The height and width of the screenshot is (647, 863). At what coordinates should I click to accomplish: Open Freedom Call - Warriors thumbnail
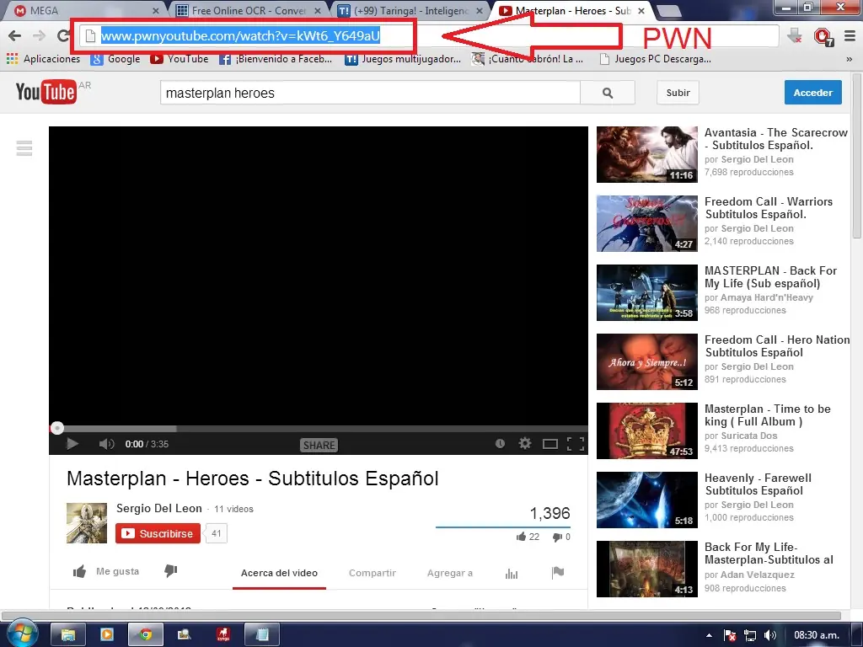pos(646,223)
